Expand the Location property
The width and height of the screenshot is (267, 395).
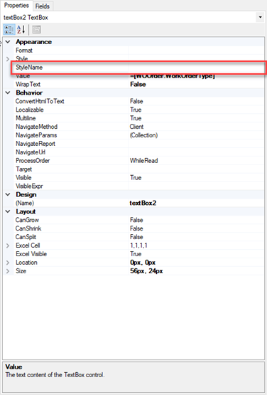point(8,263)
